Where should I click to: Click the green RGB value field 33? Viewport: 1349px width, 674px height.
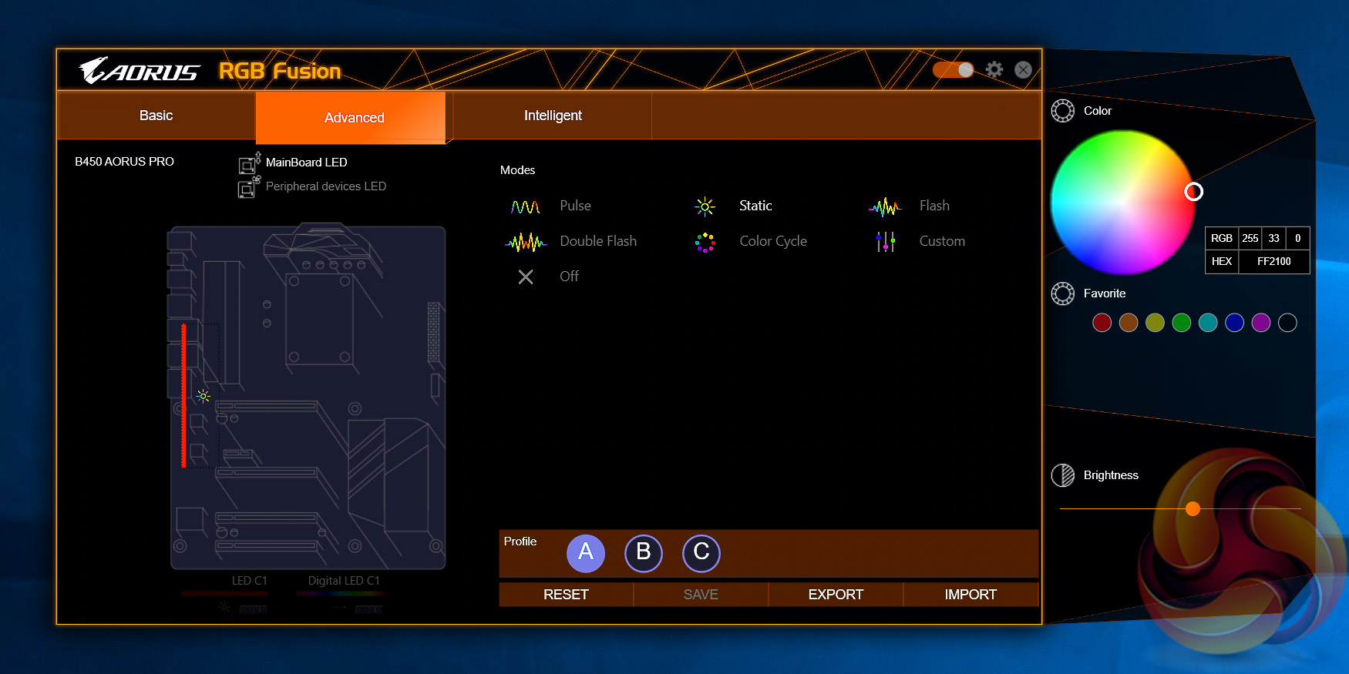point(1274,239)
